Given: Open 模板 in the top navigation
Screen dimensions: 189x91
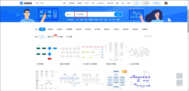Looking at the screenshot, I should [123, 3].
